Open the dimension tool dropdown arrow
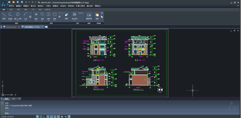The width and height of the screenshot is (241, 118). click(83, 13)
